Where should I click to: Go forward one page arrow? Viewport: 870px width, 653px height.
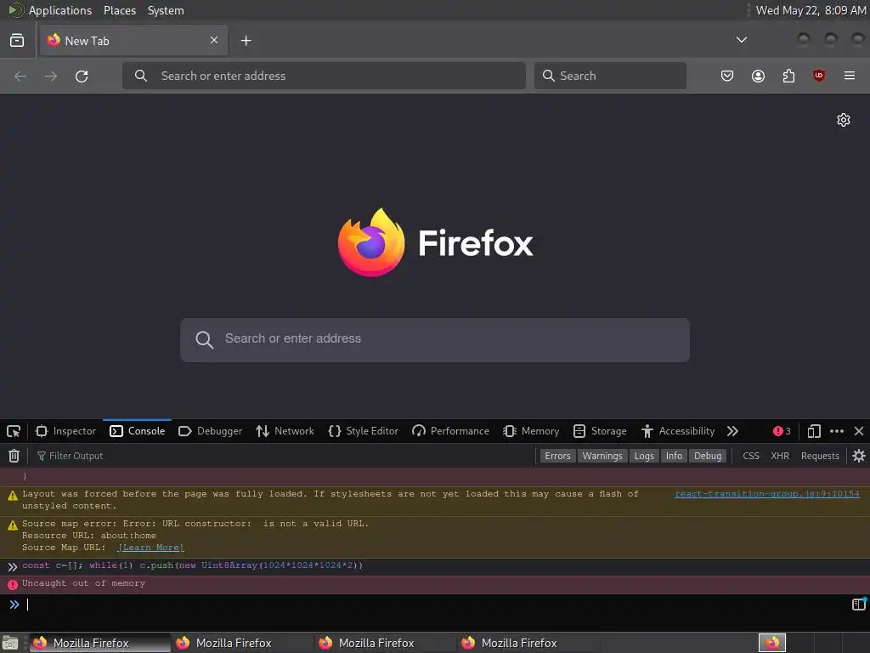[x=51, y=76]
